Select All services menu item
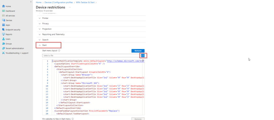Image resolution: width=274 pixels, height=120 pixels. pyautogui.click(x=10, y=16)
